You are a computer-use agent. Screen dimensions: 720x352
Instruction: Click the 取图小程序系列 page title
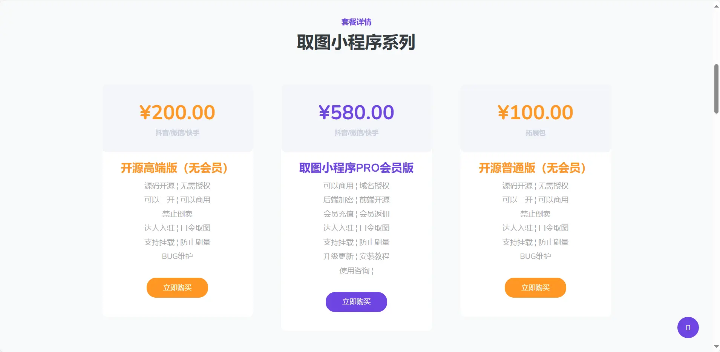357,43
